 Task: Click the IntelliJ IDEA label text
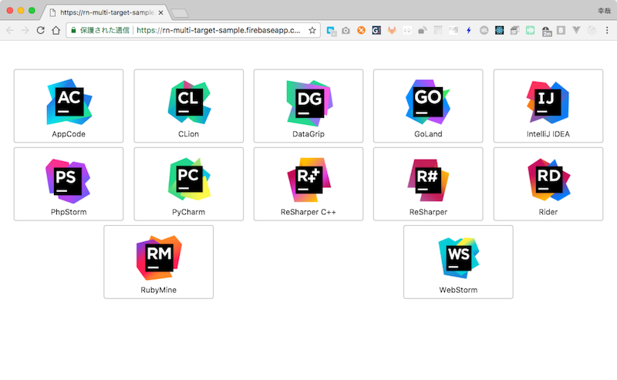point(548,134)
